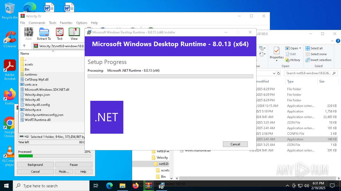Click the Explorer search box

311,73
